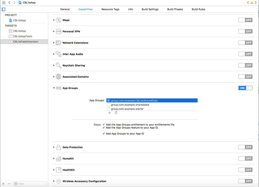Turn off the App Groups capability switch
Viewport: 259px width, 187px height.
pyautogui.click(x=245, y=88)
